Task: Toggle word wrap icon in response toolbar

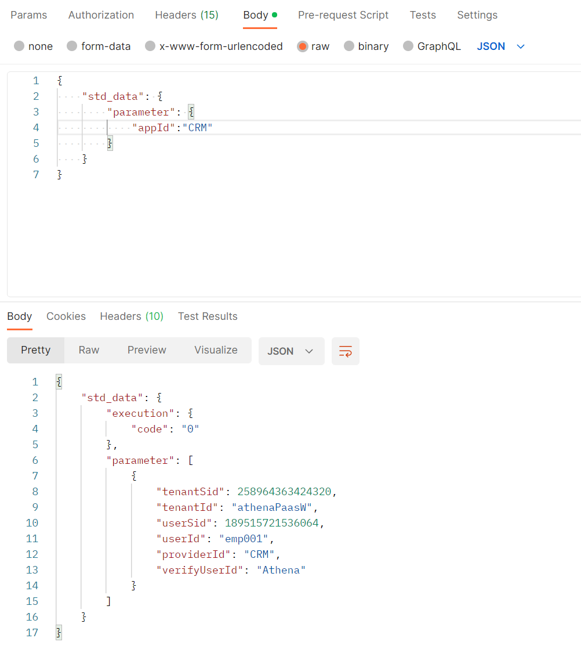Action: click(345, 351)
